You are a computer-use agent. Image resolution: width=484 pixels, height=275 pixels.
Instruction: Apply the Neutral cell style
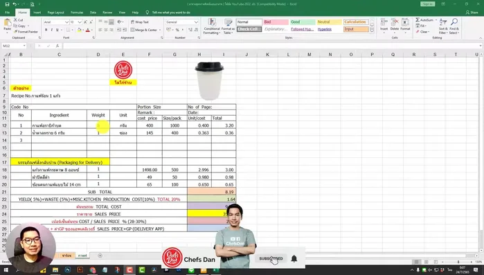click(x=330, y=22)
